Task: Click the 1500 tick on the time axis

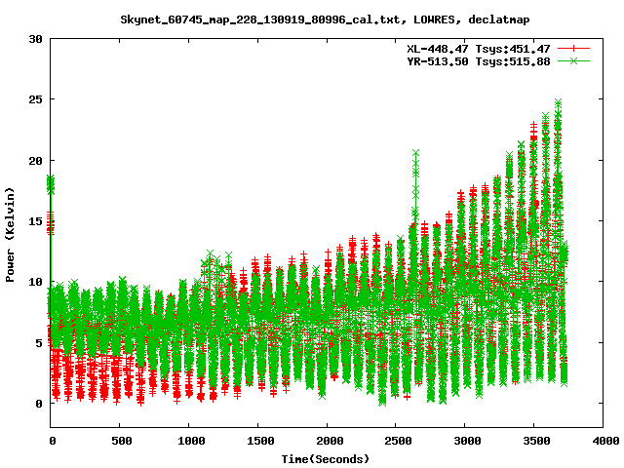Action: click(258, 441)
